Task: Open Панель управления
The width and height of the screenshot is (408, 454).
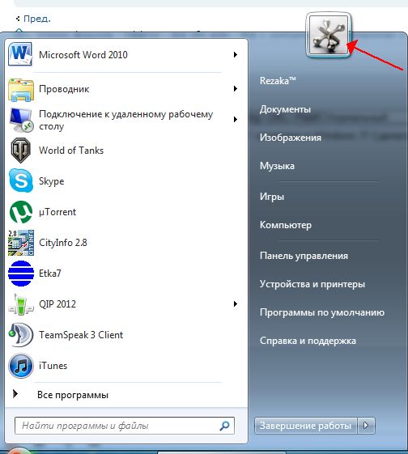Action: pyautogui.click(x=304, y=256)
